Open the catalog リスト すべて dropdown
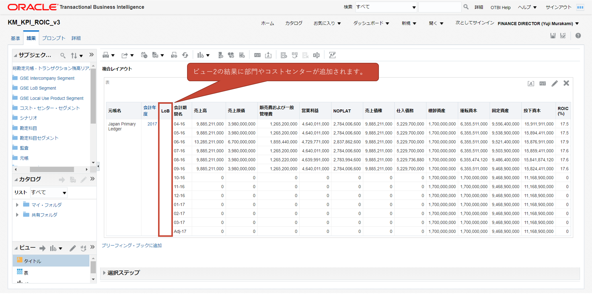The height and width of the screenshot is (294, 592). pyautogui.click(x=49, y=193)
